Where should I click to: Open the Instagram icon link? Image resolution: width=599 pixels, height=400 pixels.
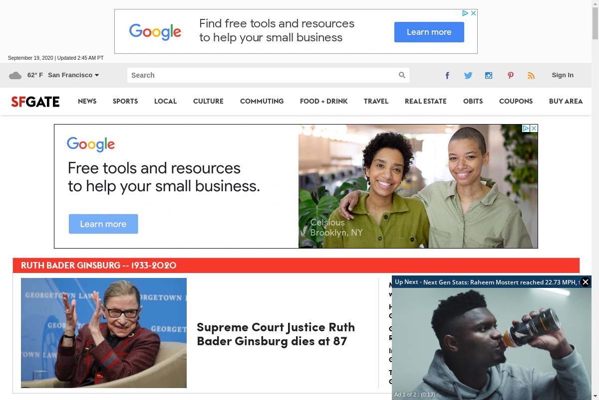[489, 75]
